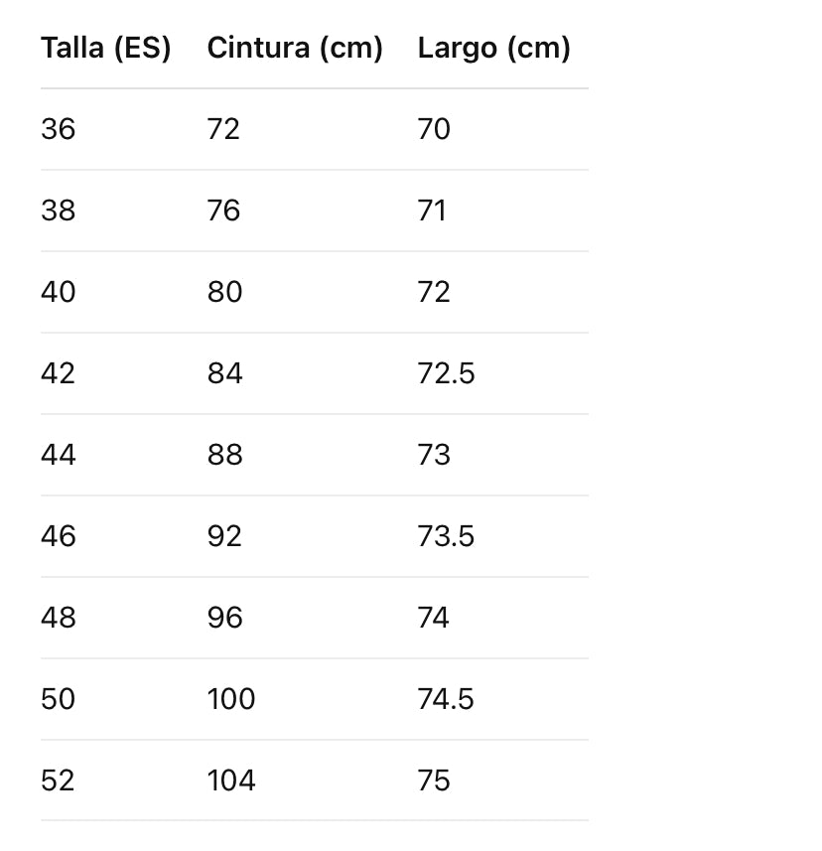Click length value 75 cm

[x=434, y=780]
